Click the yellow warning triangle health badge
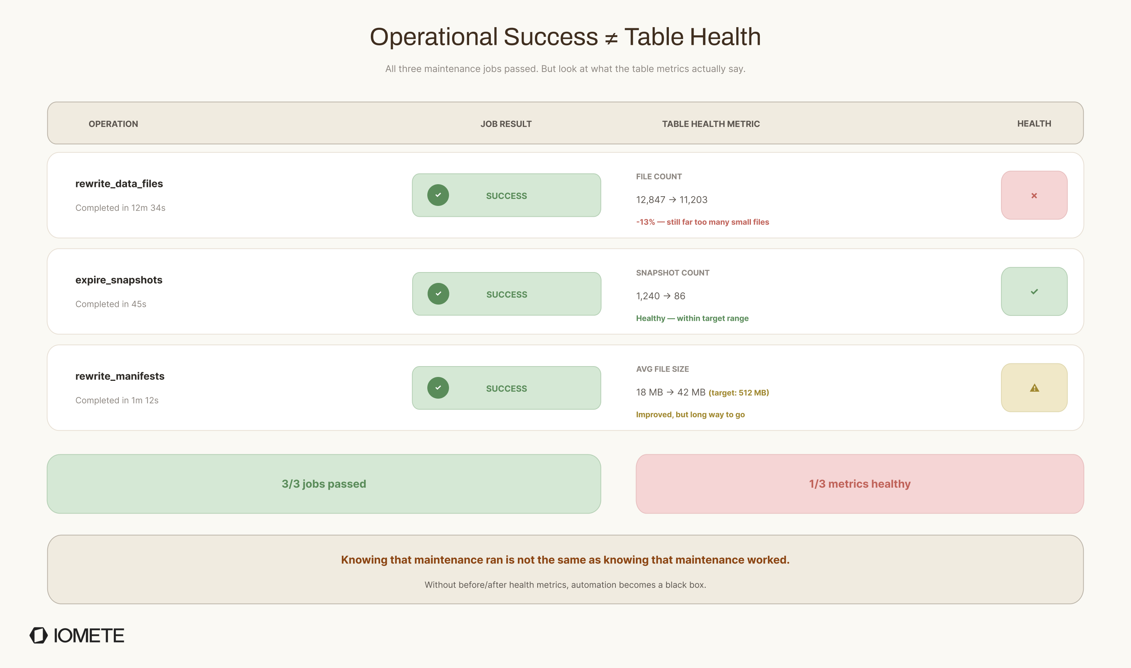The height and width of the screenshot is (668, 1131). pos(1034,387)
